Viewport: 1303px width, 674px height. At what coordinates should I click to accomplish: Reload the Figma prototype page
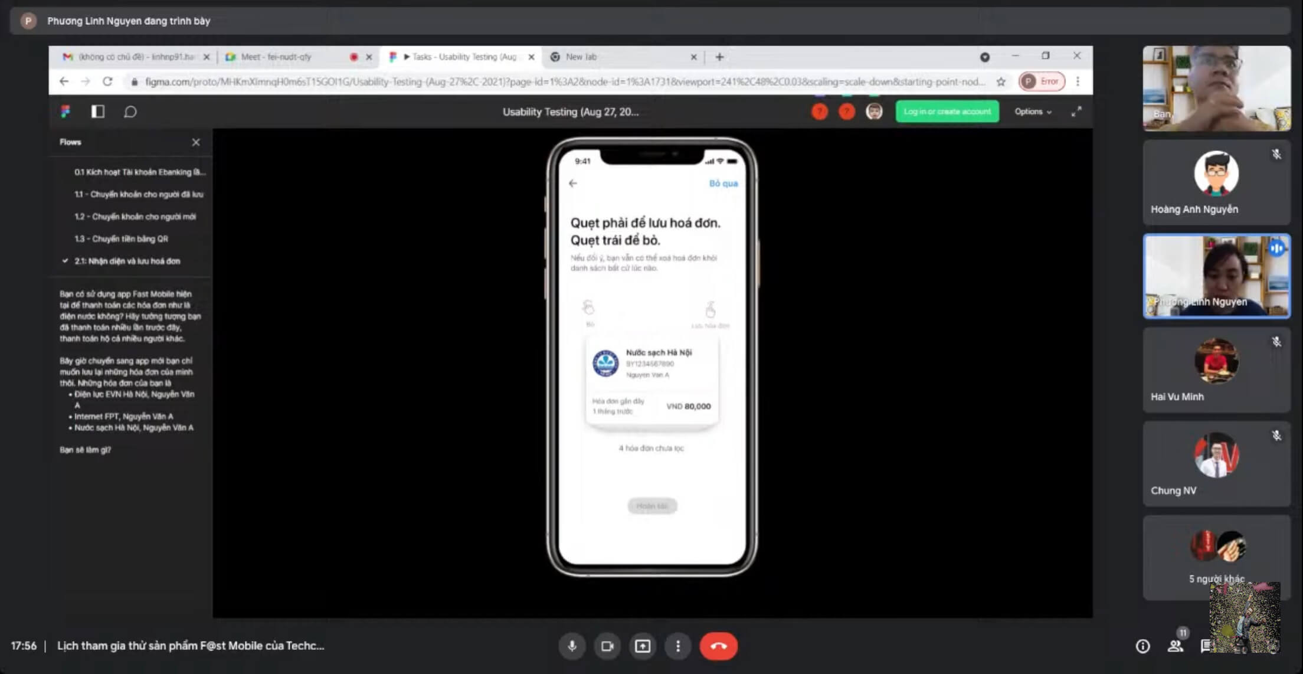tap(107, 81)
